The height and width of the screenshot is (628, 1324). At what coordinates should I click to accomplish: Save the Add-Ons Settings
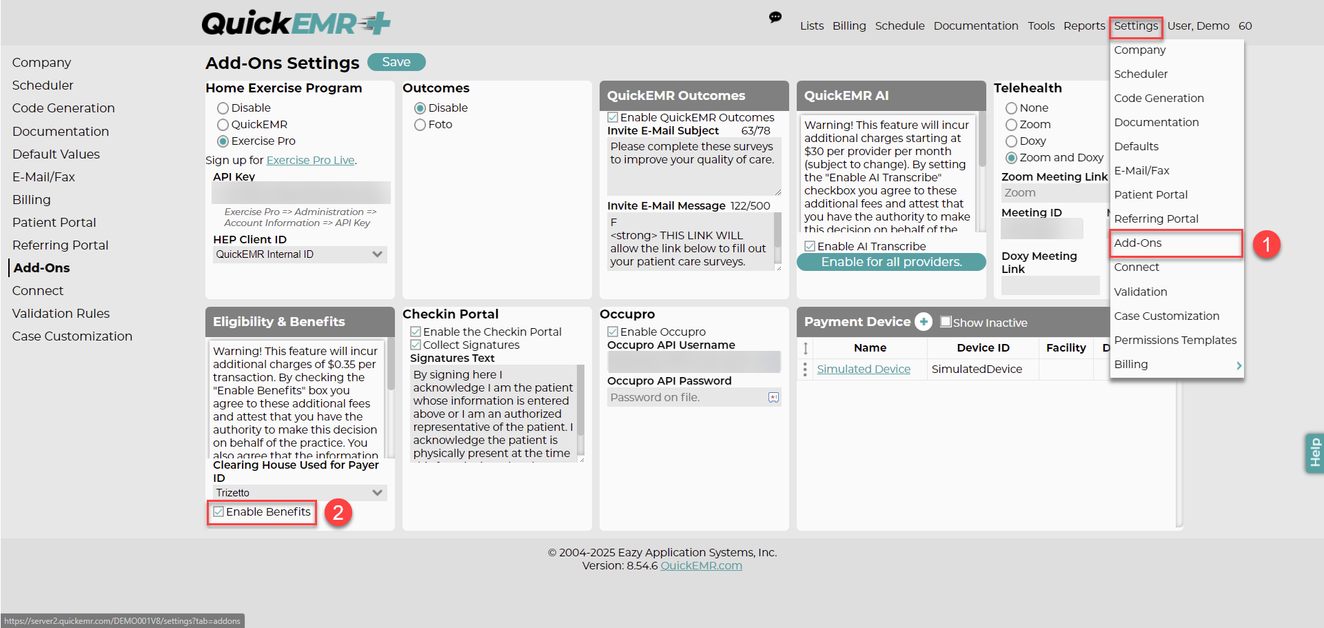396,62
